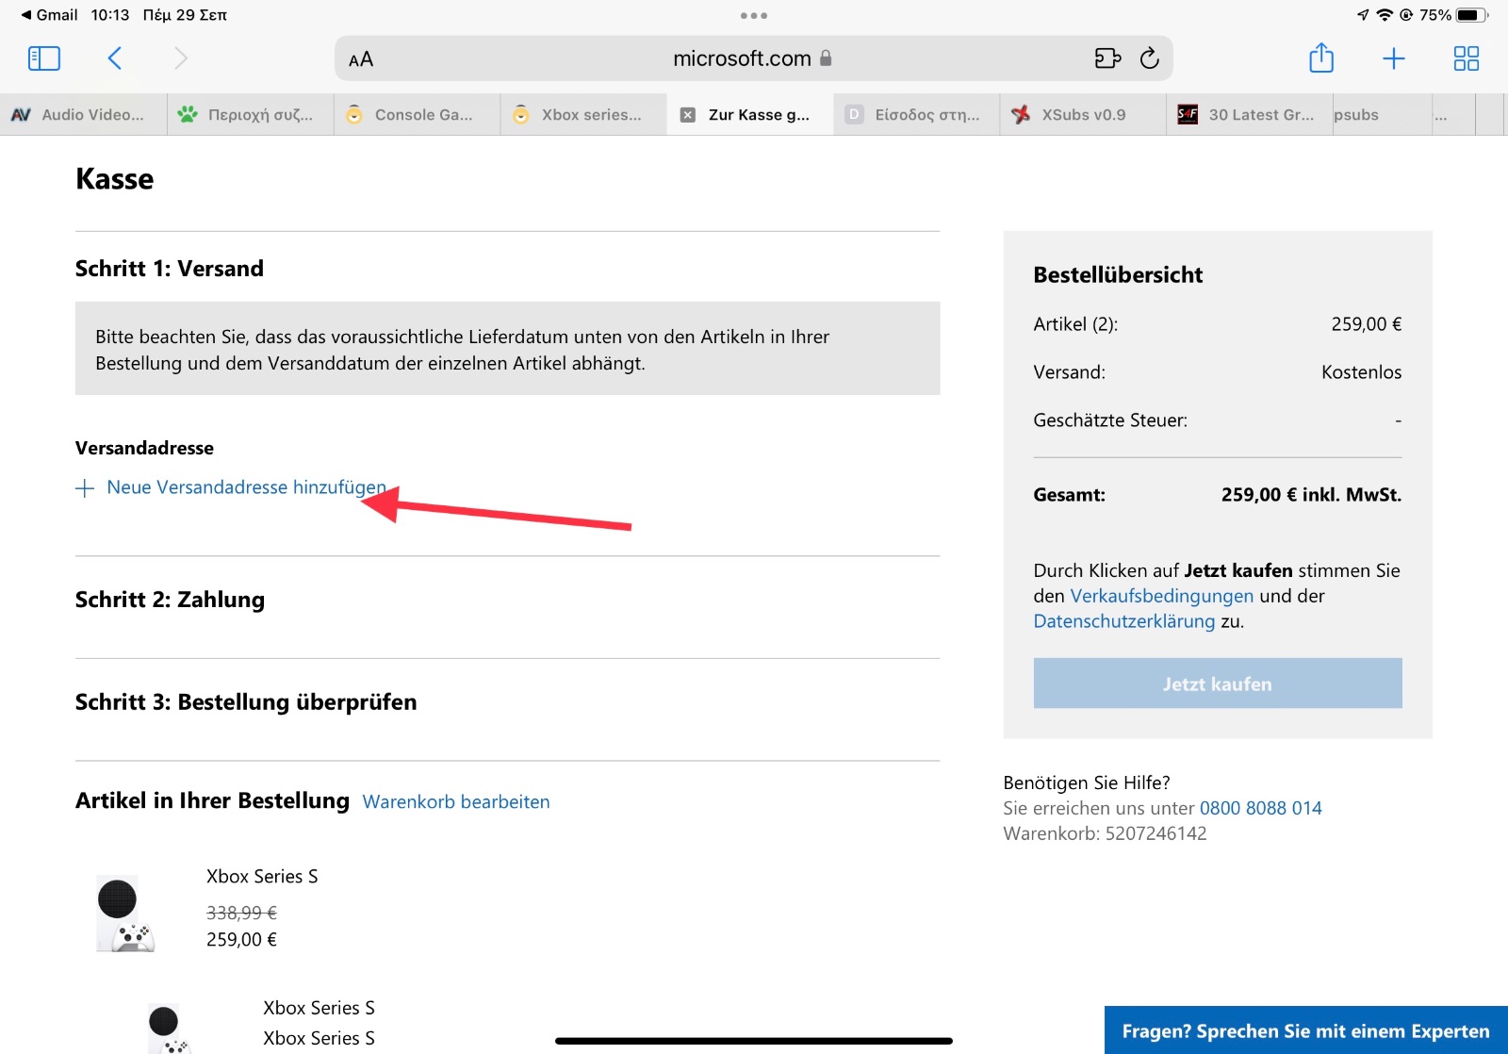Image resolution: width=1508 pixels, height=1054 pixels.
Task: Switch to the psubs tab
Action: coord(1383,115)
